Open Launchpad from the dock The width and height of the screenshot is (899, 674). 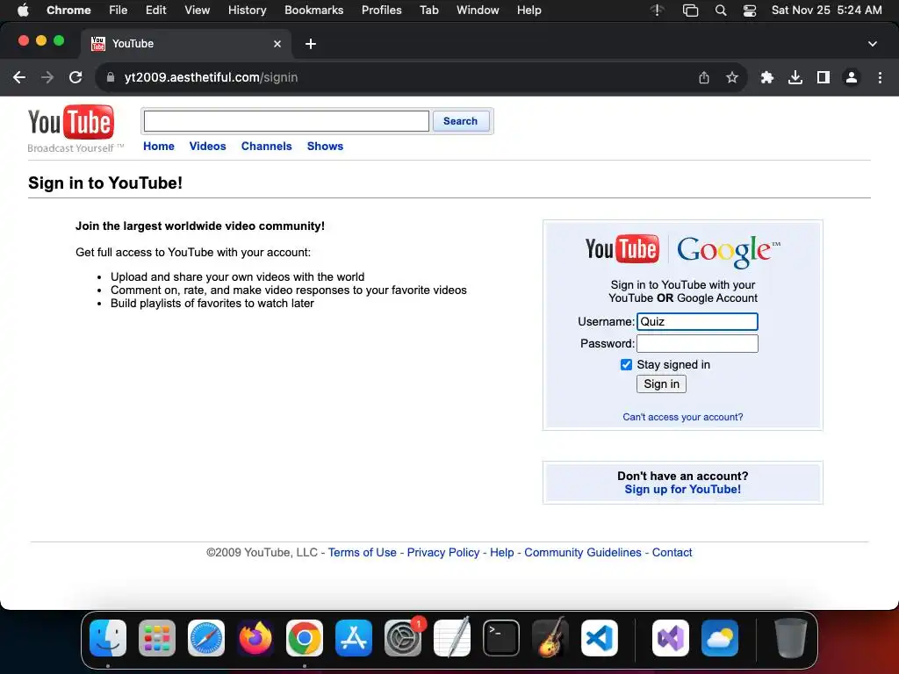tap(157, 638)
